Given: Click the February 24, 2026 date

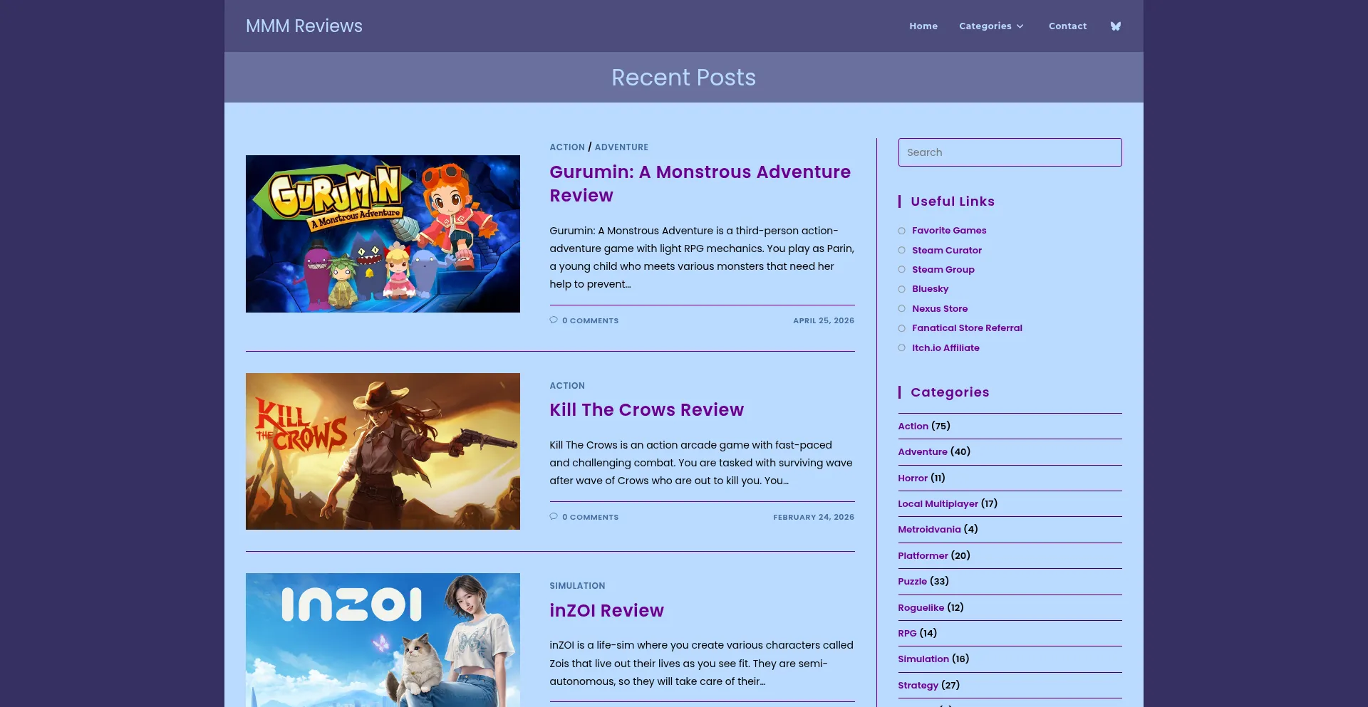Looking at the screenshot, I should (814, 517).
